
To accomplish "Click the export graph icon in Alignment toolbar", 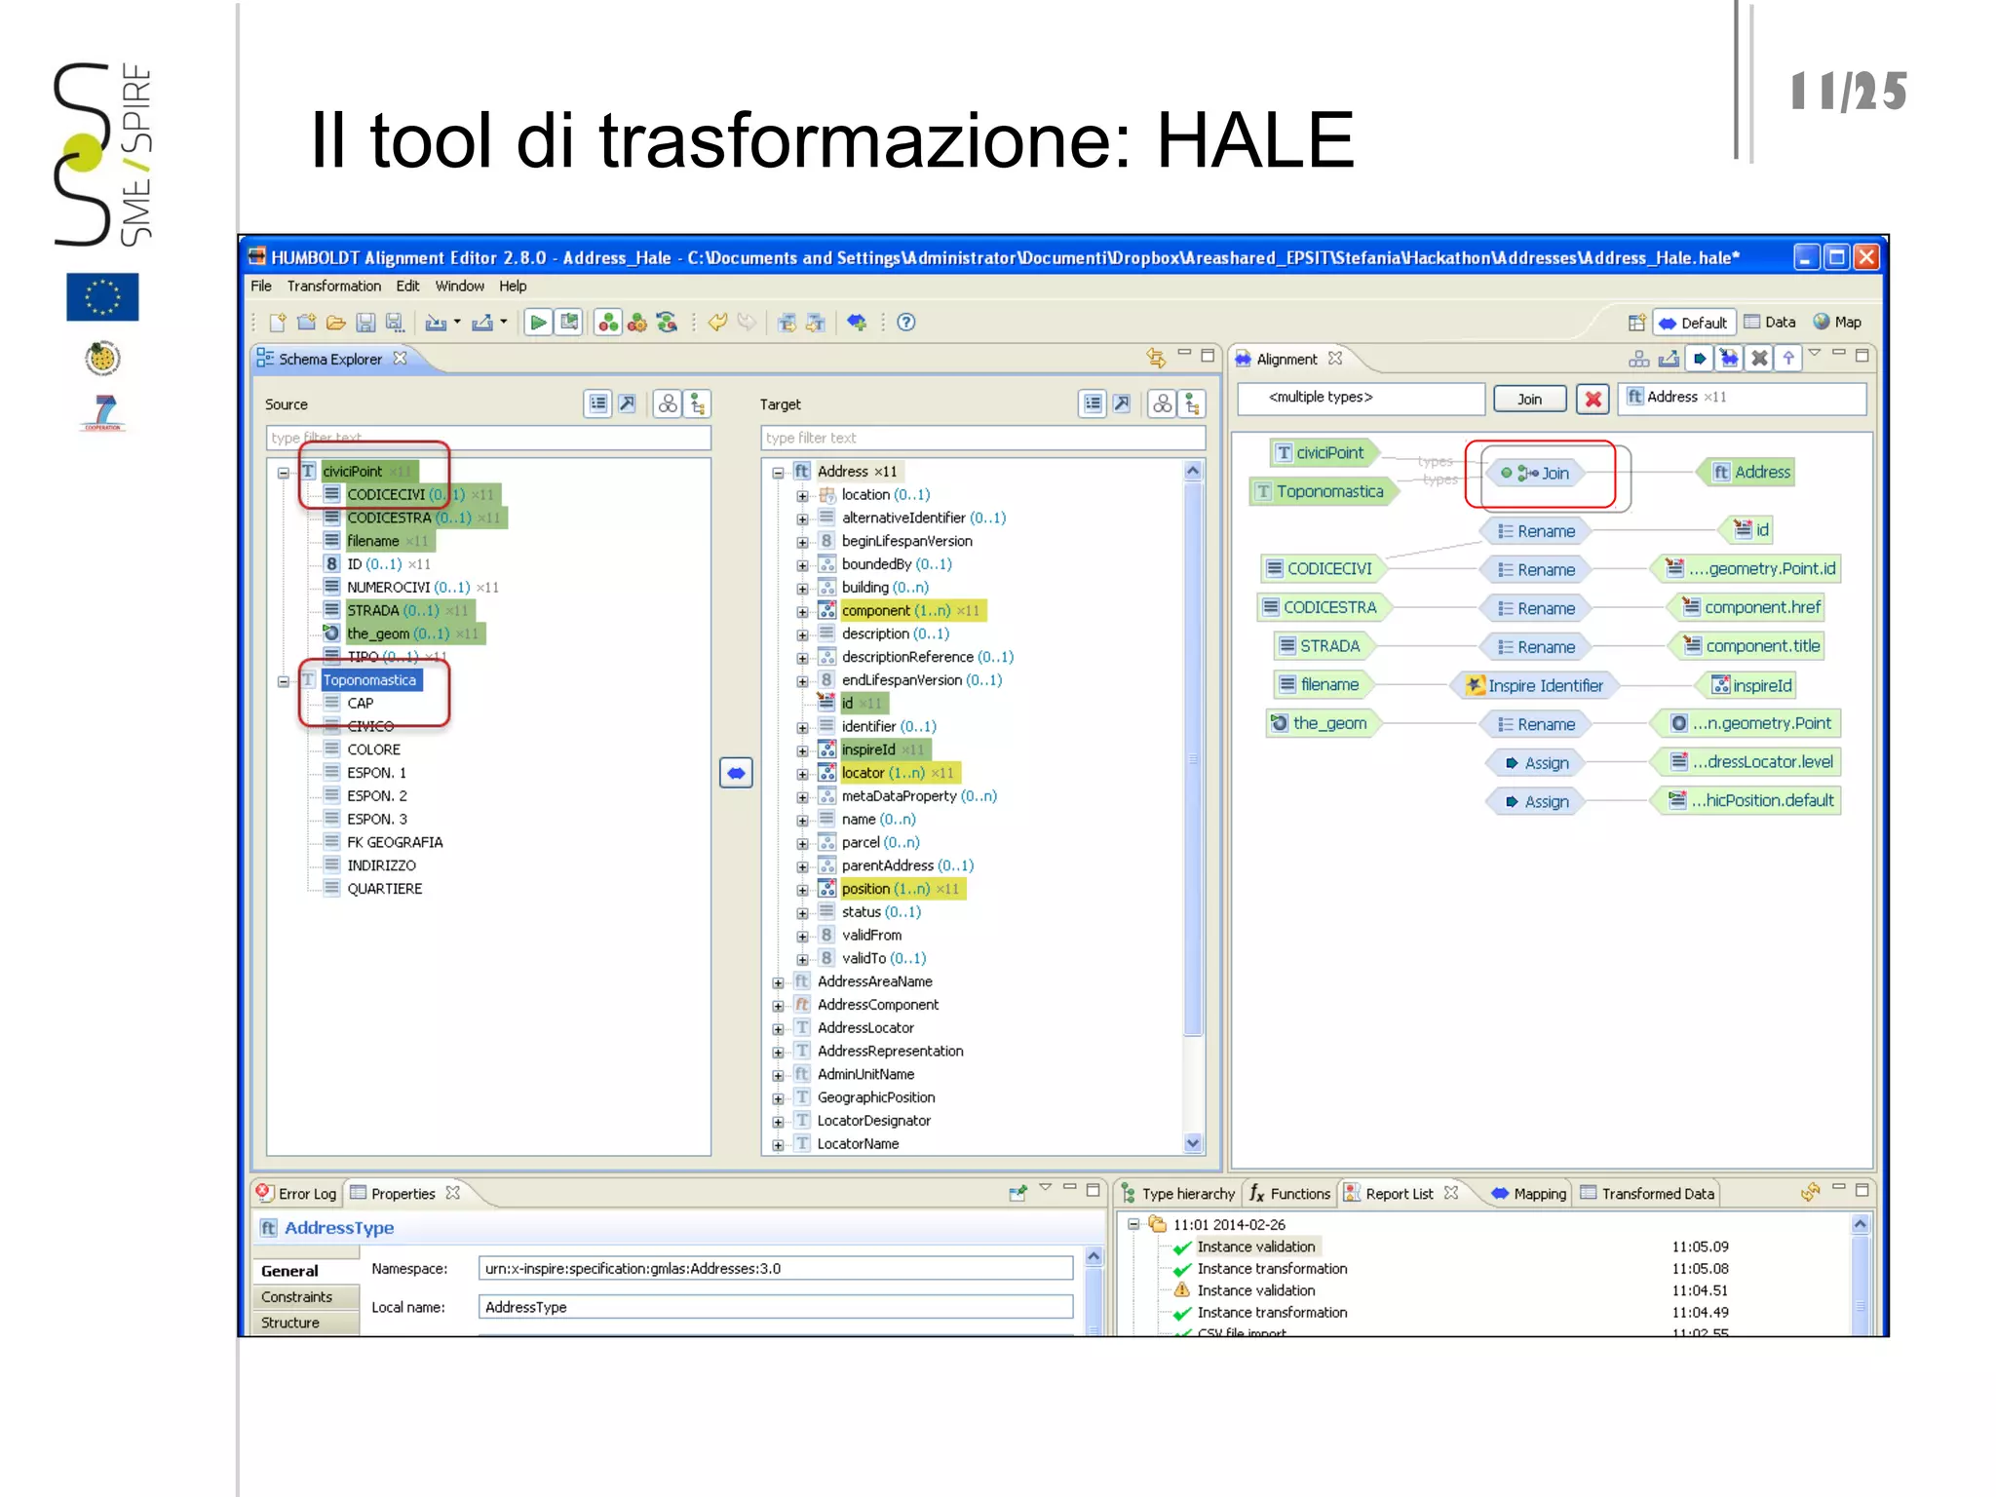I will [1669, 359].
